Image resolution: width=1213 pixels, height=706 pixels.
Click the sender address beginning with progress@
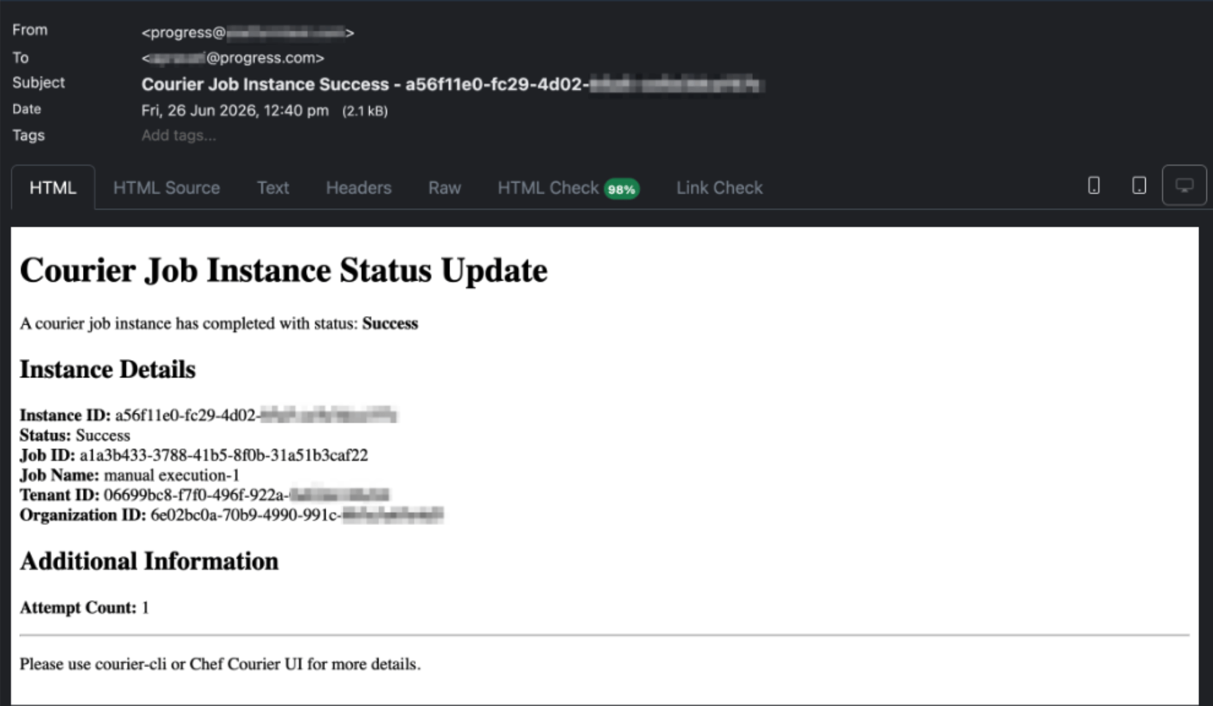point(247,32)
